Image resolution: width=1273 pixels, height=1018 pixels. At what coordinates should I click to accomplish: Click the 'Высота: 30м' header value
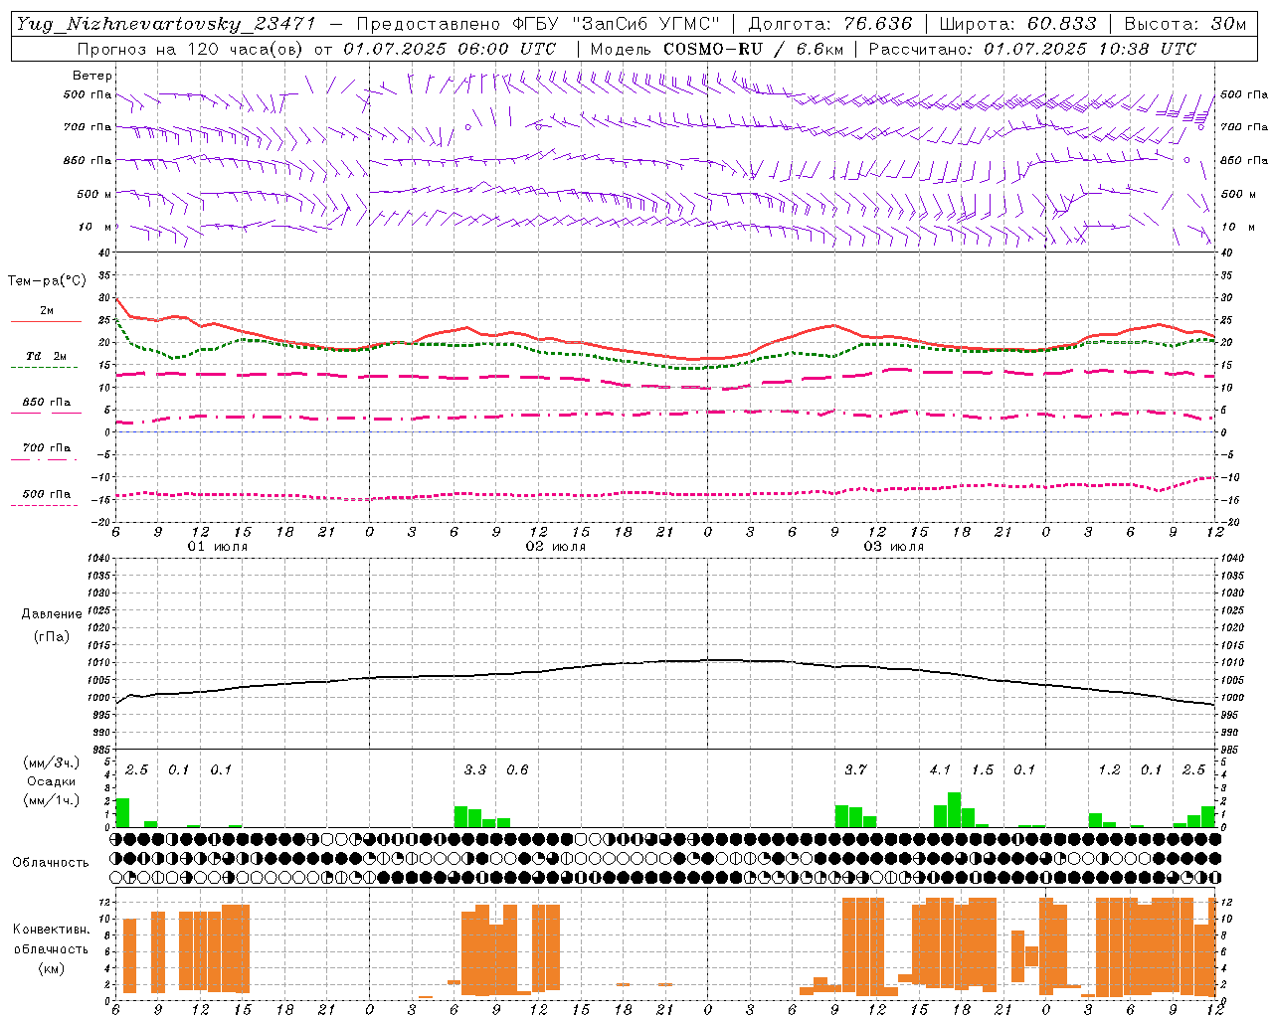(x=1184, y=24)
